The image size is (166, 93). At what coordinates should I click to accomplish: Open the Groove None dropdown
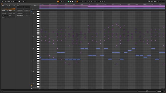click(x=12, y=15)
